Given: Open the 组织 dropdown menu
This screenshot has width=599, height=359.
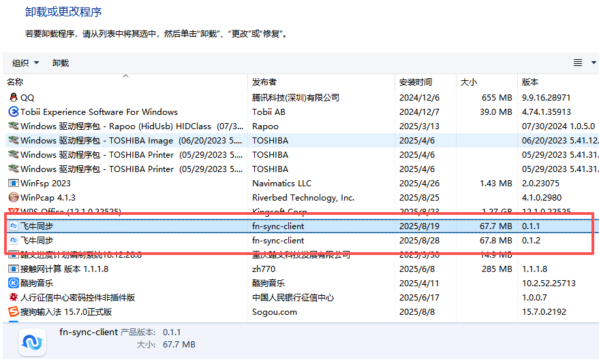Looking at the screenshot, I should coord(25,63).
